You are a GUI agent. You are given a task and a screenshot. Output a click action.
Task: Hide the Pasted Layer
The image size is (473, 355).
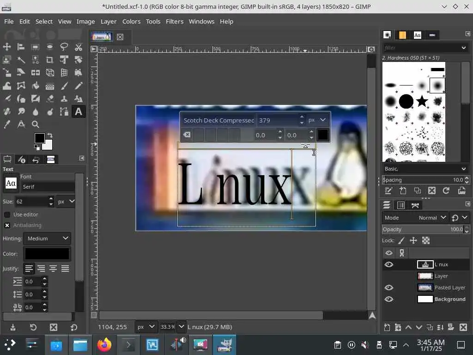point(389,288)
